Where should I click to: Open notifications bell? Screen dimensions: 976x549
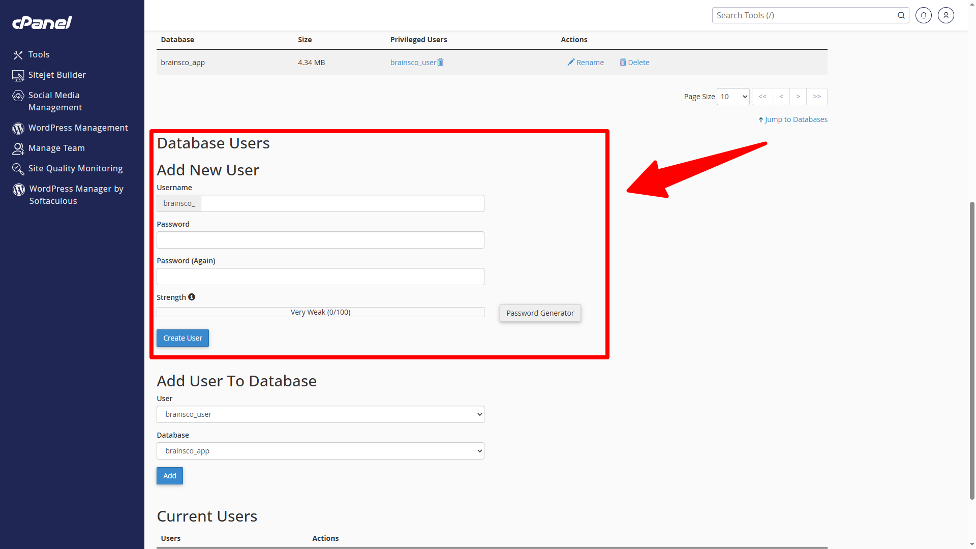tap(924, 15)
